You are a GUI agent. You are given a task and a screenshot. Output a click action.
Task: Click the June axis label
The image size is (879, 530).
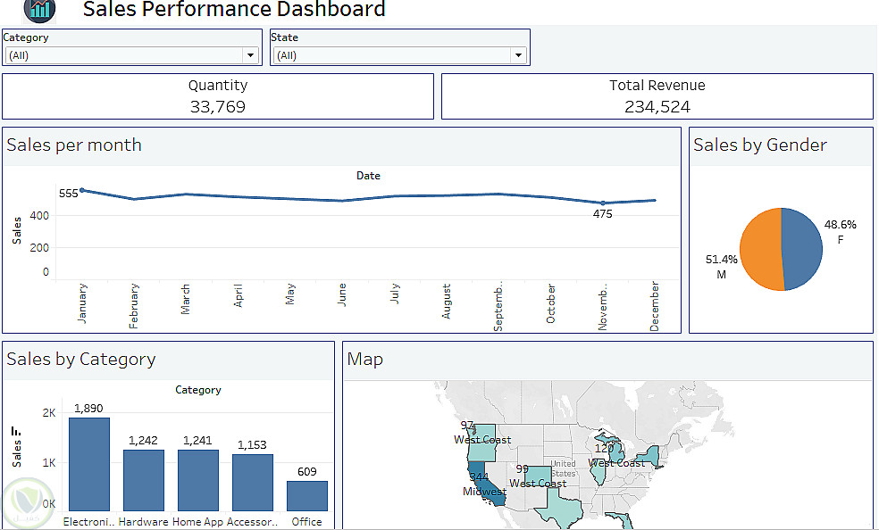point(342,295)
